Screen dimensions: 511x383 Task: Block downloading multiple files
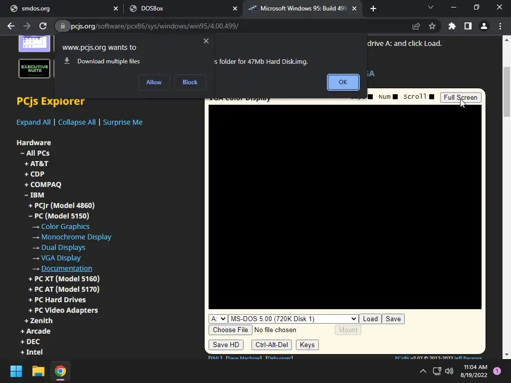(x=190, y=82)
